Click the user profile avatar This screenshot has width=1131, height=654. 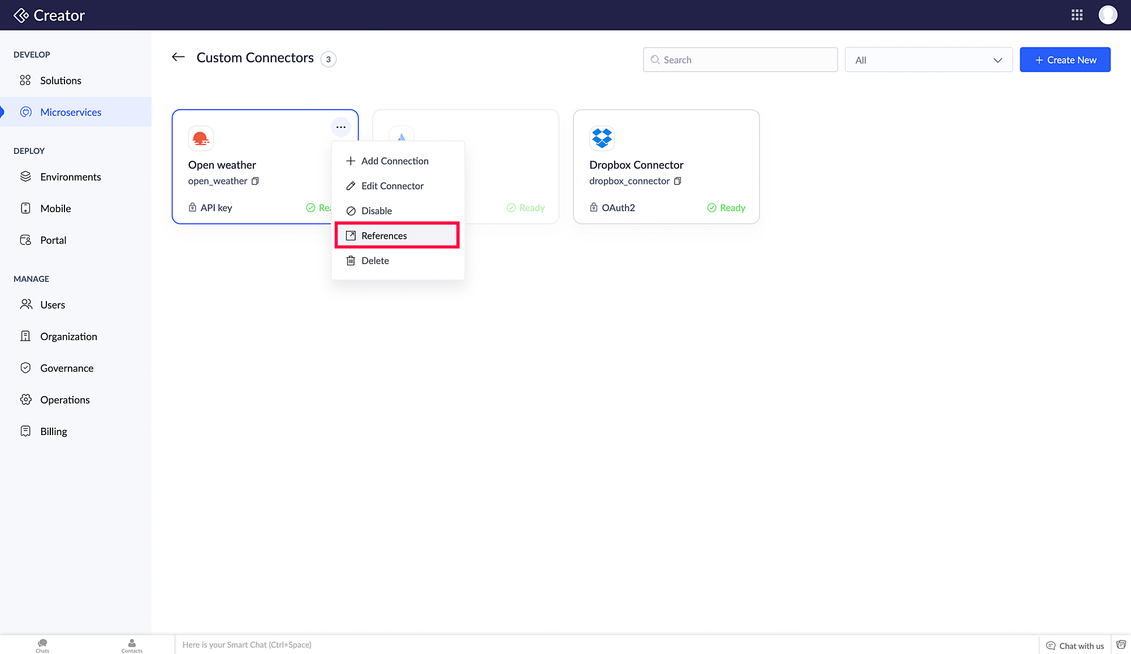1107,15
